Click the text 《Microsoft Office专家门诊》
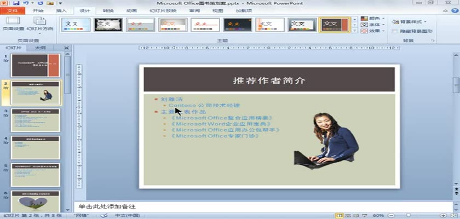The image size is (460, 219). pos(215,136)
